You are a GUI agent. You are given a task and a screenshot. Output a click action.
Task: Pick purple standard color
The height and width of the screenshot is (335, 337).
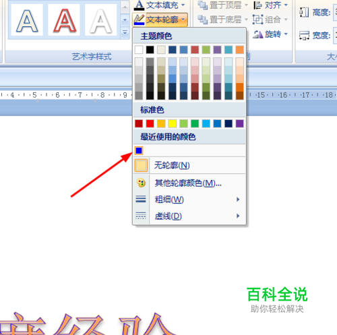240,123
